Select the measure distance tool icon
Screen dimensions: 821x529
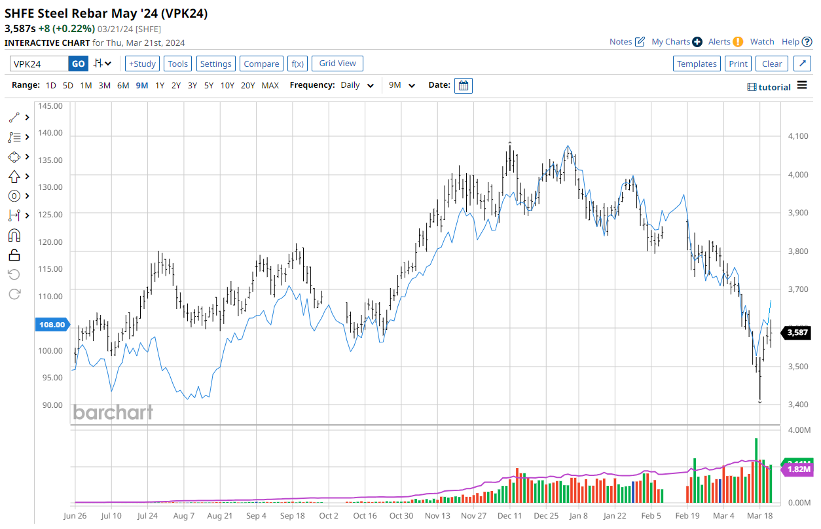pos(14,215)
